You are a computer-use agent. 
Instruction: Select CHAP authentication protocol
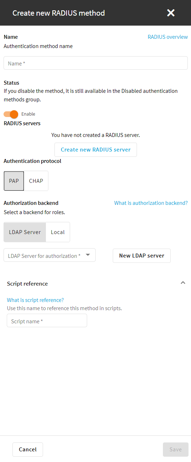click(36, 181)
